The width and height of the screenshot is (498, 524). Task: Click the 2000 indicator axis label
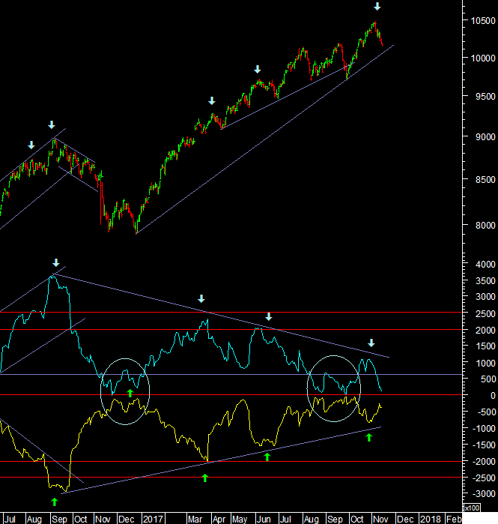pyautogui.click(x=485, y=330)
